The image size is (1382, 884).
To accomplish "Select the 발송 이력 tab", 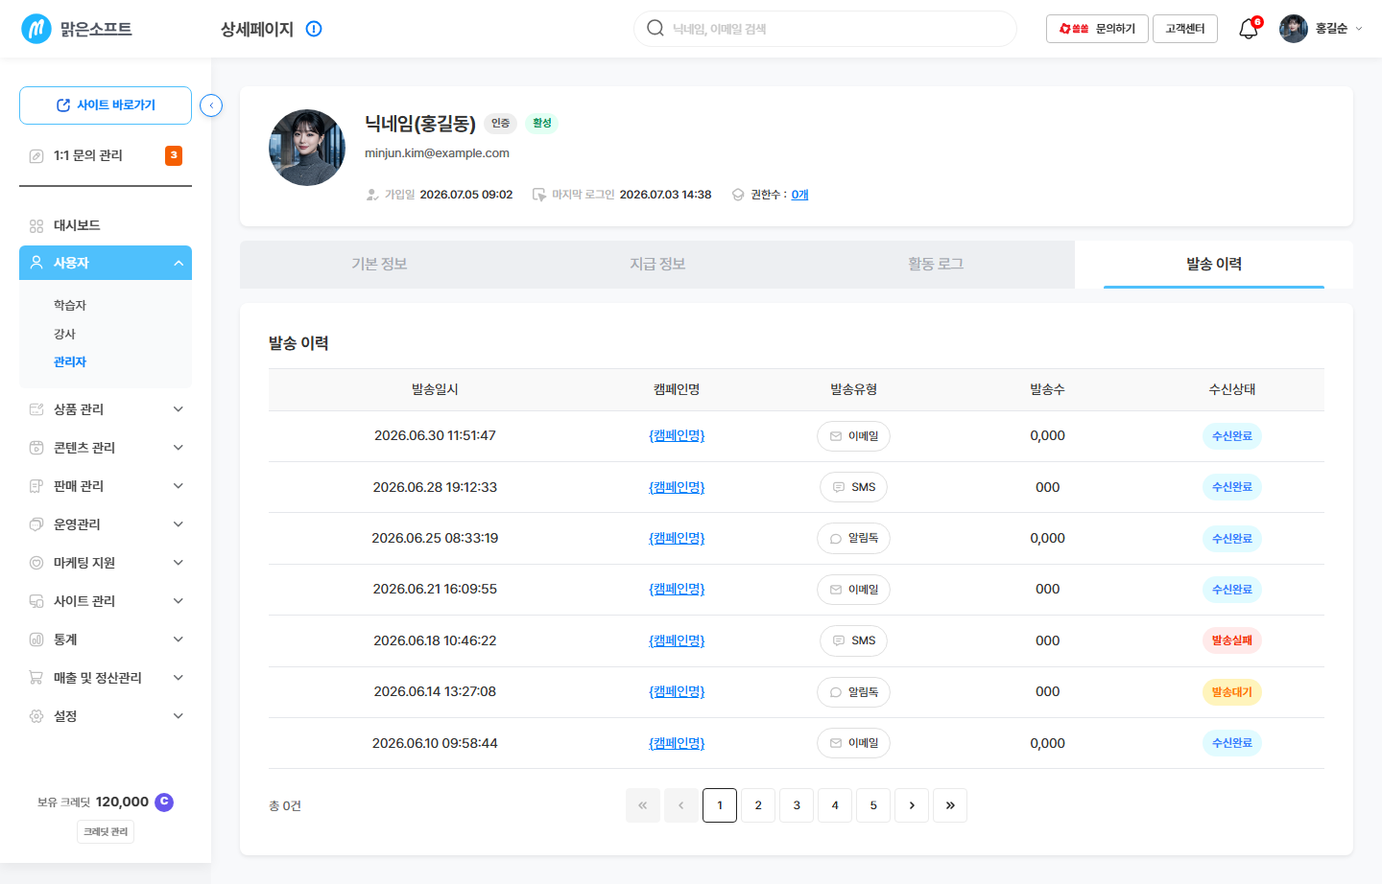I will (x=1214, y=265).
